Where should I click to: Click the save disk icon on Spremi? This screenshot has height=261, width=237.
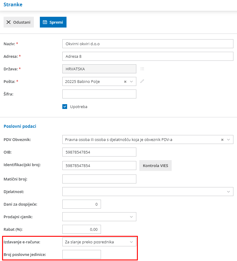45,22
